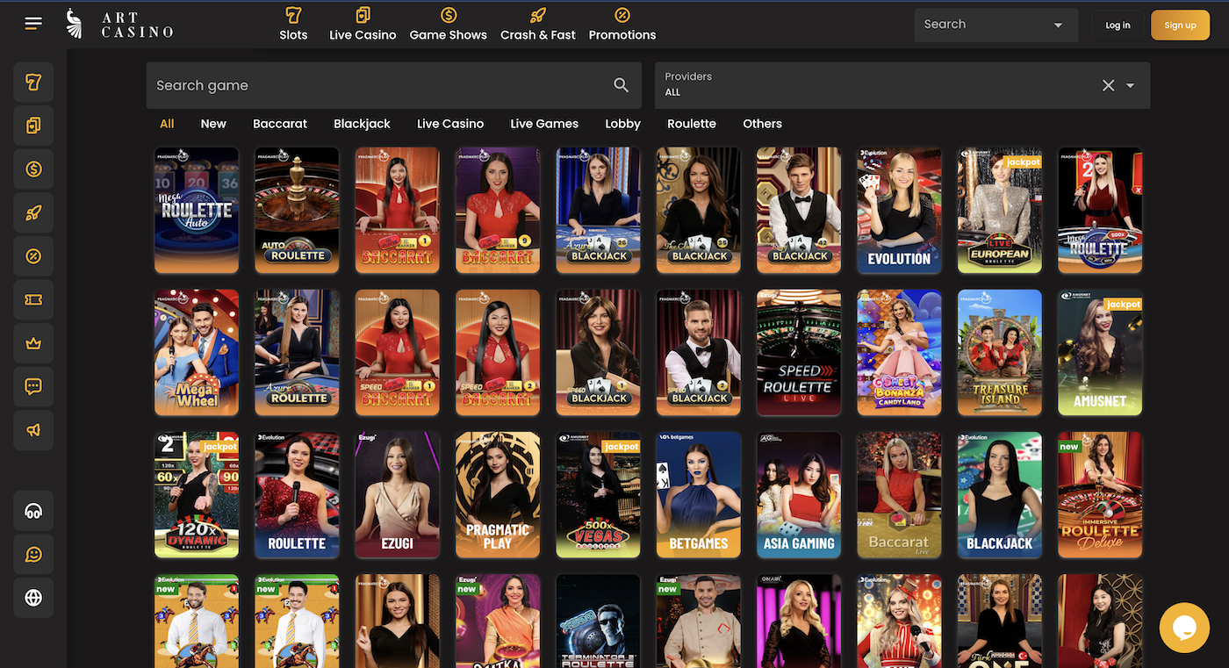Open Live Casino in top navigation

pyautogui.click(x=363, y=25)
